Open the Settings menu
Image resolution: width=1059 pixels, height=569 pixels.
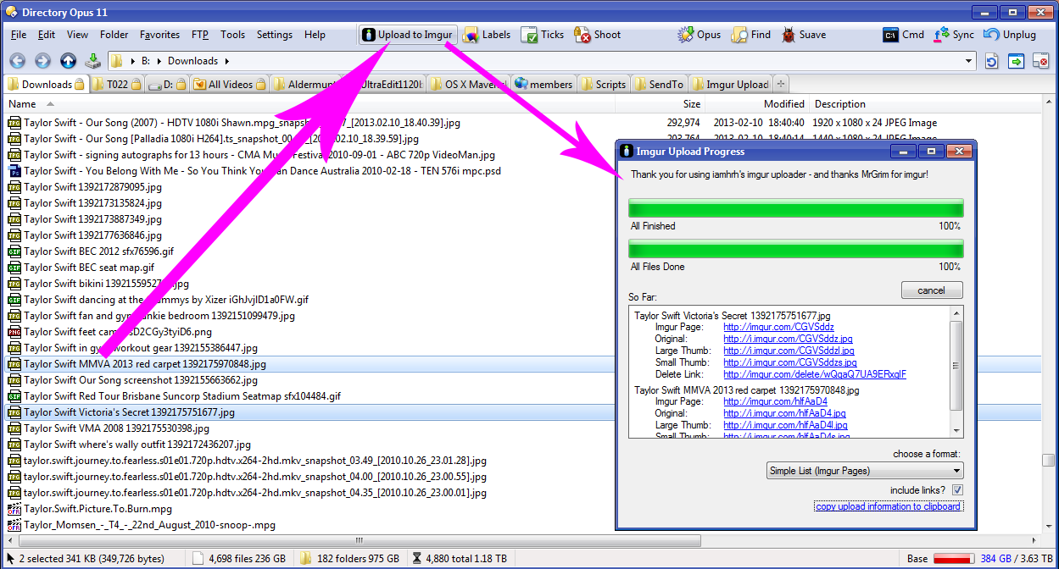(275, 35)
